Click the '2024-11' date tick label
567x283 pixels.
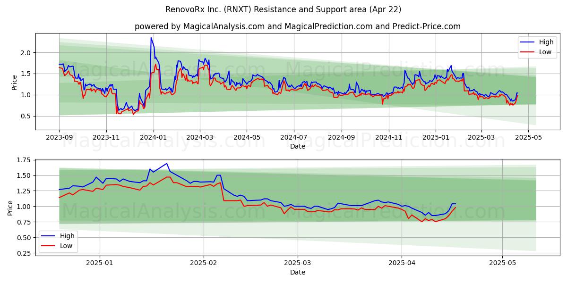pyautogui.click(x=389, y=137)
